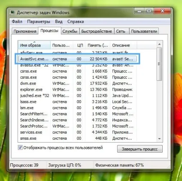Switch to the 'Быстродействие' tab
Screen dimensions: 182x181
tap(97, 31)
